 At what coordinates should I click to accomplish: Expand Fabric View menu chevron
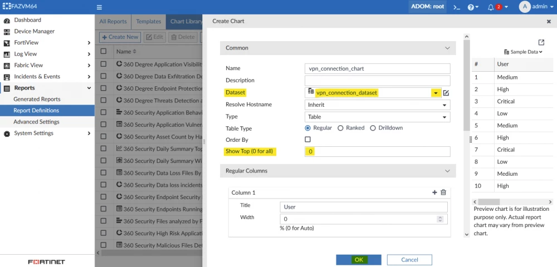point(89,65)
